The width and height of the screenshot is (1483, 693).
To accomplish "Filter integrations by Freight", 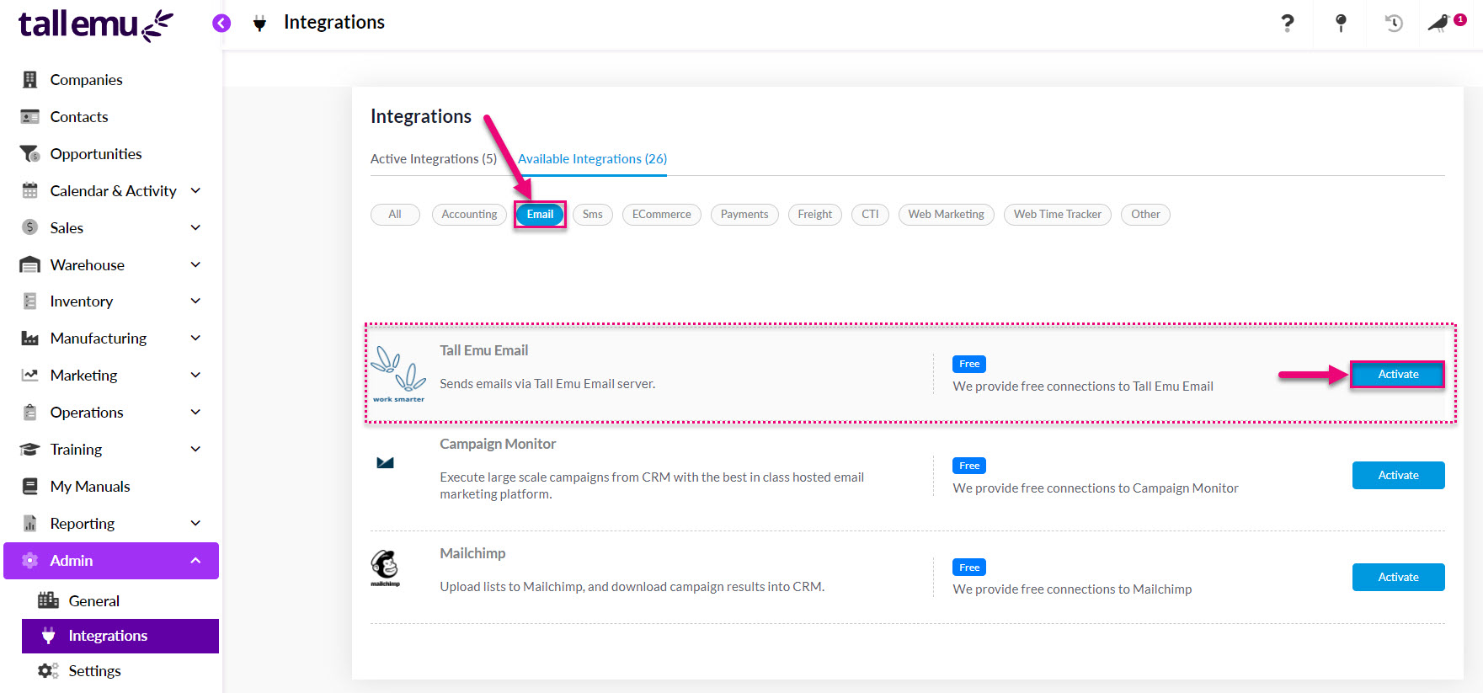I will click(x=815, y=215).
